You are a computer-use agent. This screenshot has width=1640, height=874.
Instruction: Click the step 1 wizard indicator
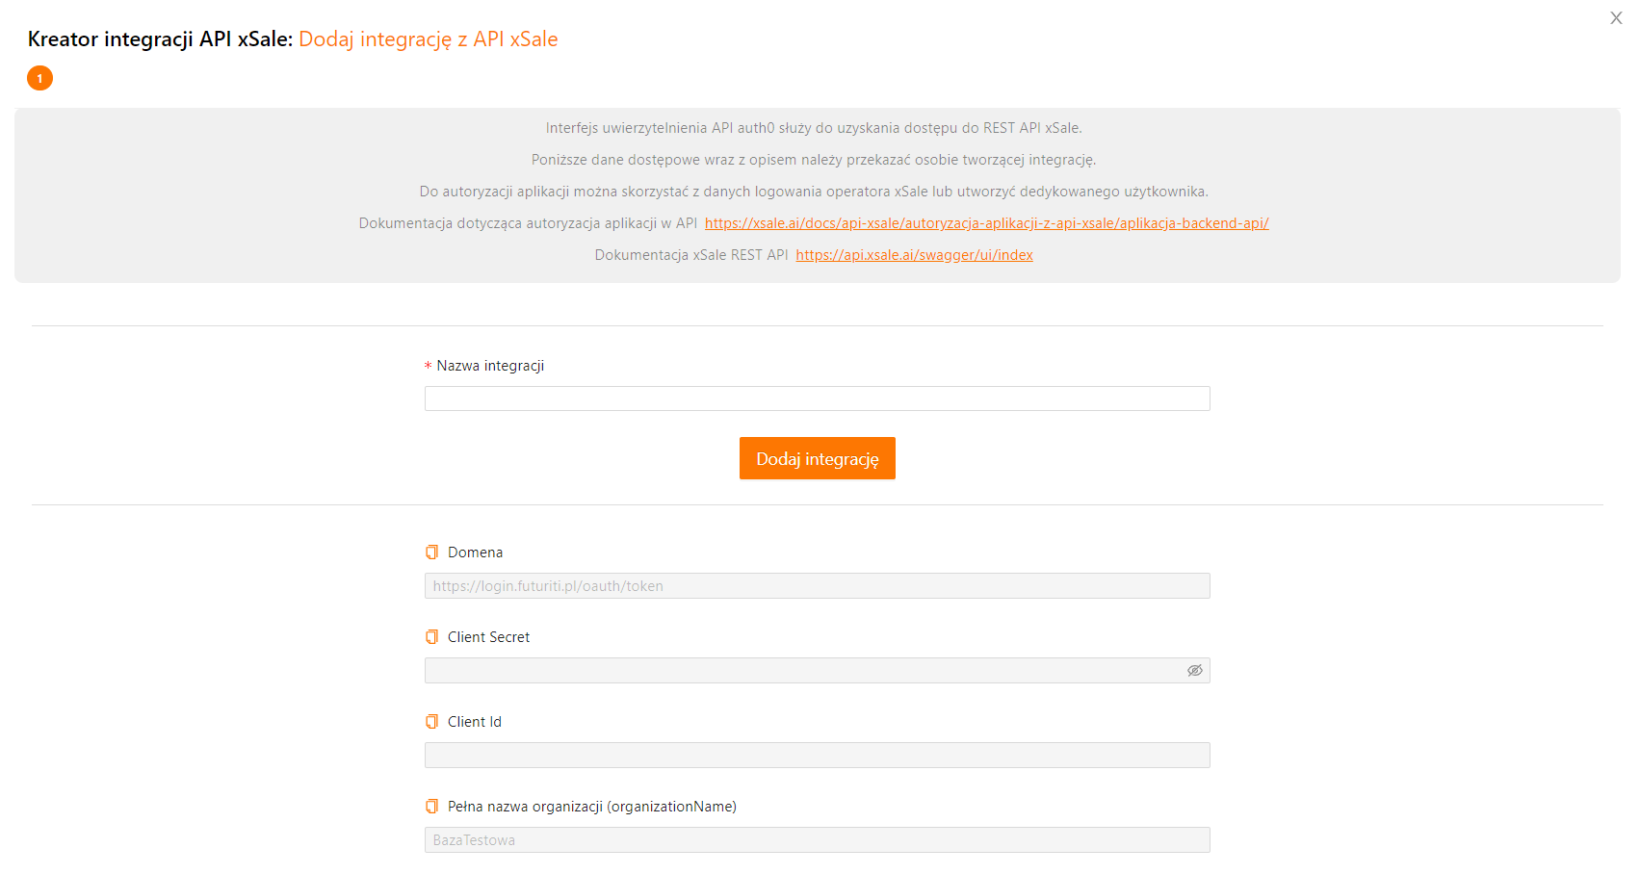(x=39, y=78)
